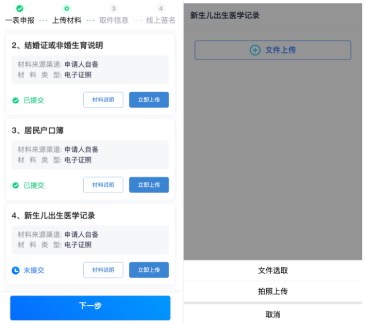Viewport: 365px width, 324px height.
Task: Click 已提交 check icon in 结婚证 card
Action: coord(16,101)
